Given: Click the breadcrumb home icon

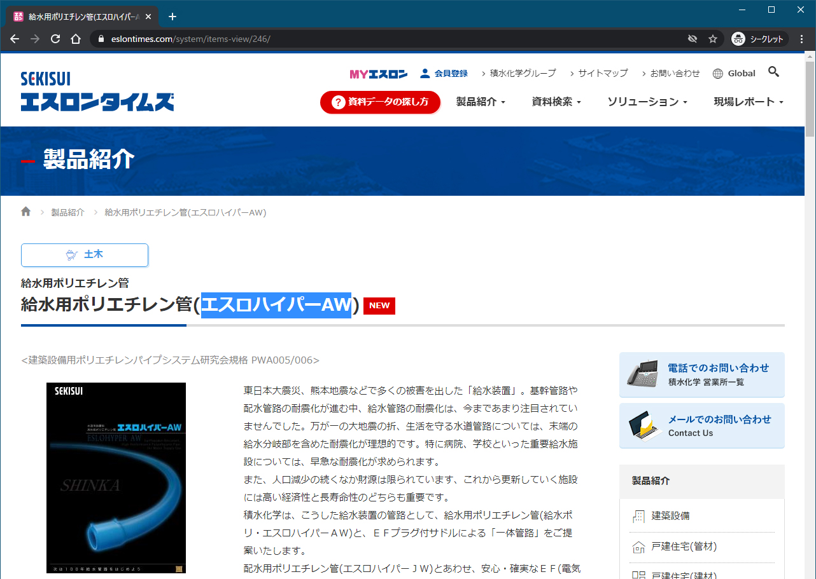Looking at the screenshot, I should [x=26, y=212].
